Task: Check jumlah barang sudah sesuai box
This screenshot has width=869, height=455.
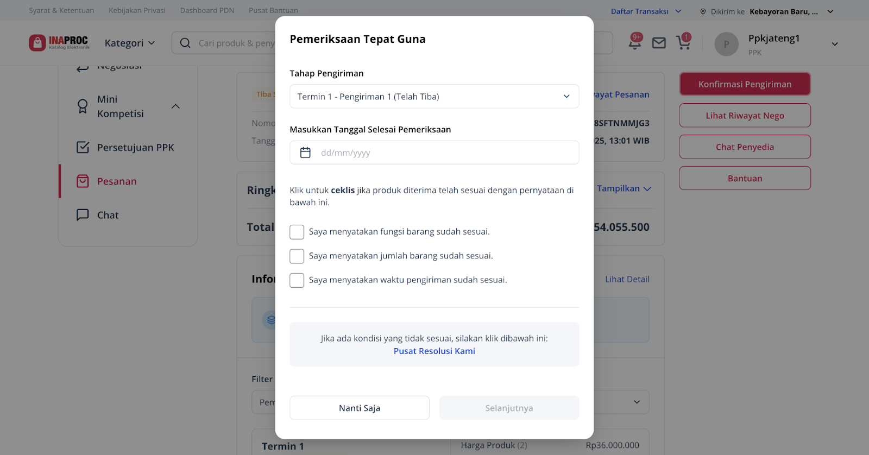Action: [x=297, y=256]
